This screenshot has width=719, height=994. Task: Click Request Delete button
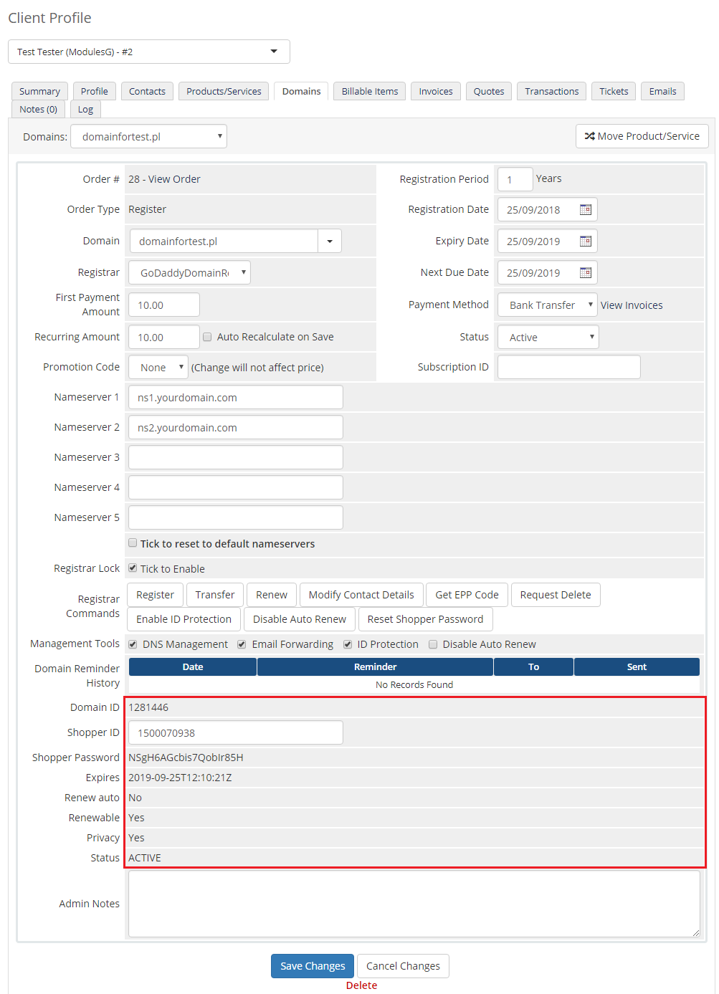[556, 595]
